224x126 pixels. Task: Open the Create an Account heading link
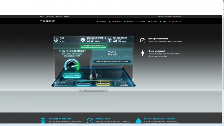[x=156, y=51]
